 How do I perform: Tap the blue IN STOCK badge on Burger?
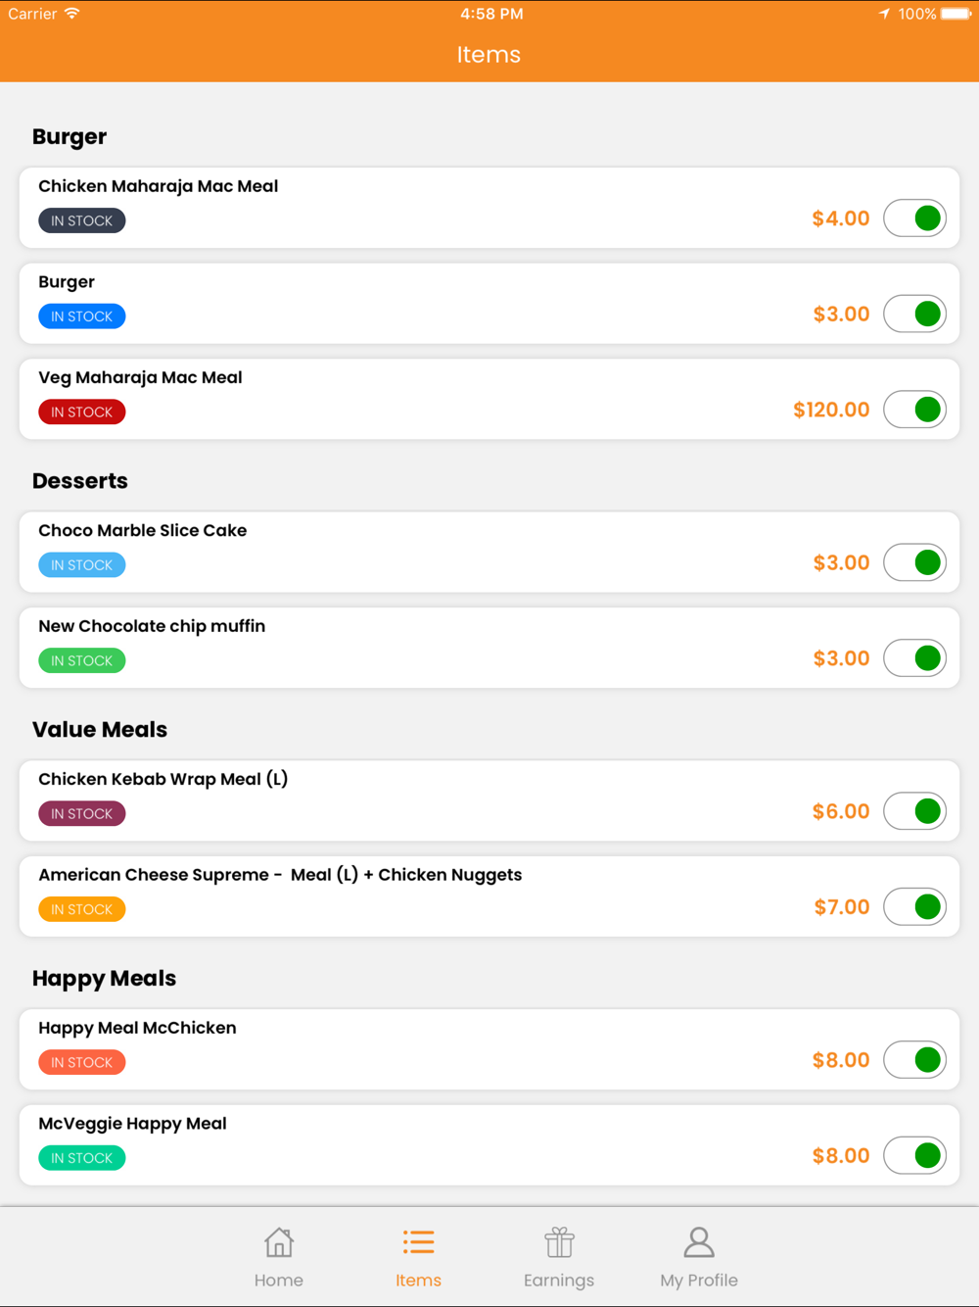(x=82, y=316)
